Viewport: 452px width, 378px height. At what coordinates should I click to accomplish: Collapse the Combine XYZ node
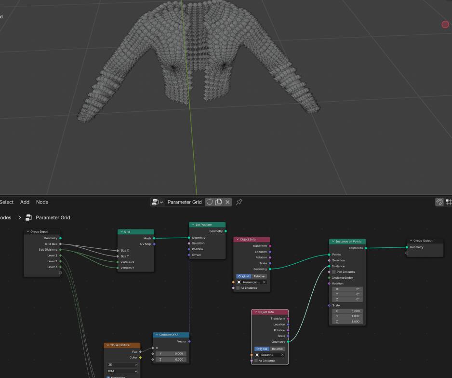pos(157,335)
